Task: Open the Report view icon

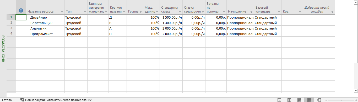Action: point(319,100)
